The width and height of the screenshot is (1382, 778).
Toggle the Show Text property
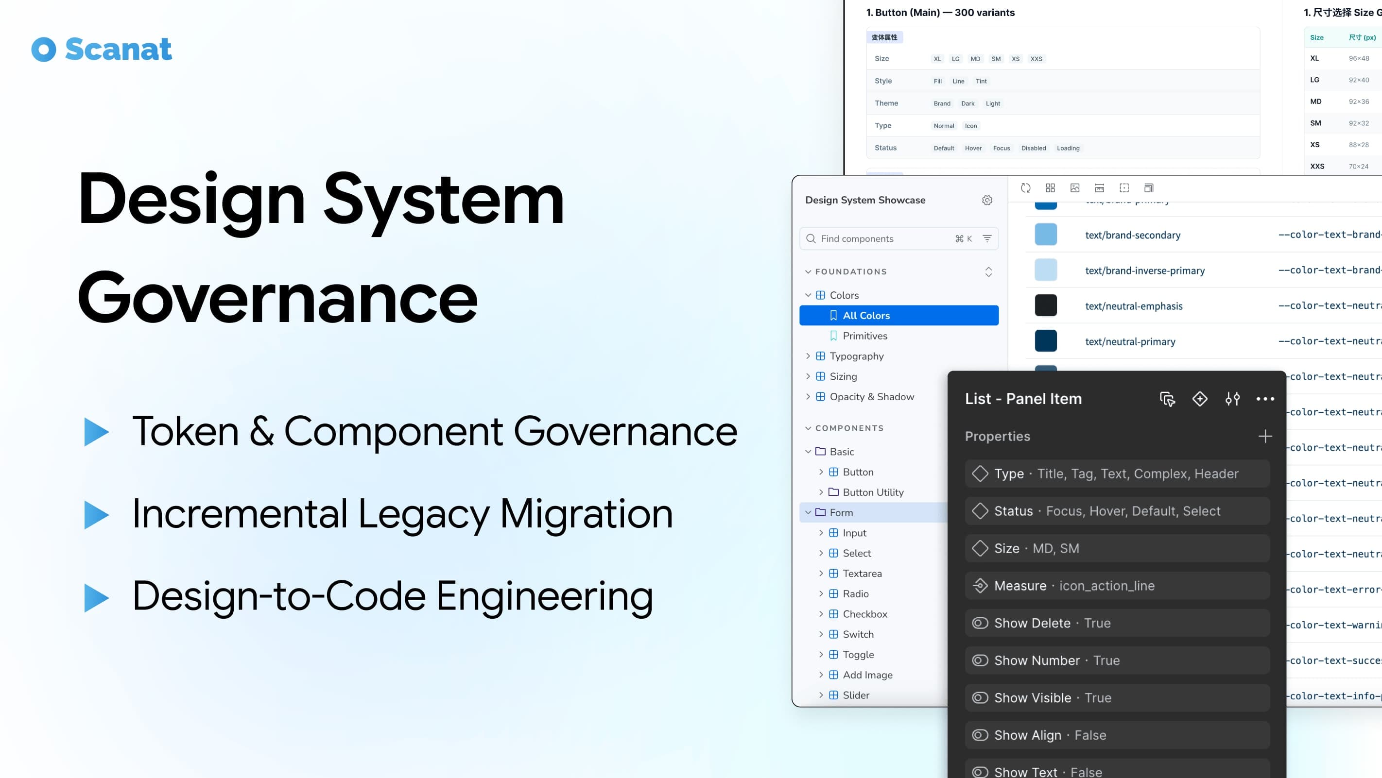(x=980, y=772)
